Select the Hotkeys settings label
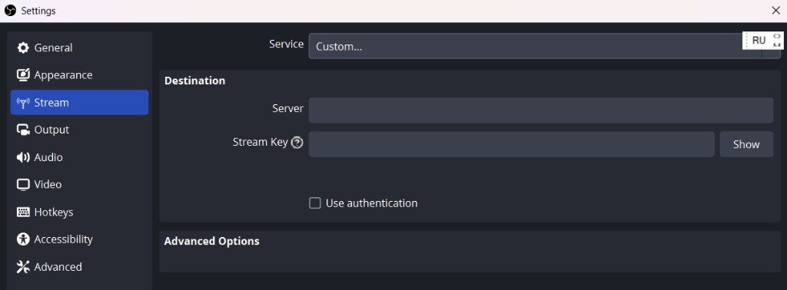The width and height of the screenshot is (787, 290). coord(54,212)
